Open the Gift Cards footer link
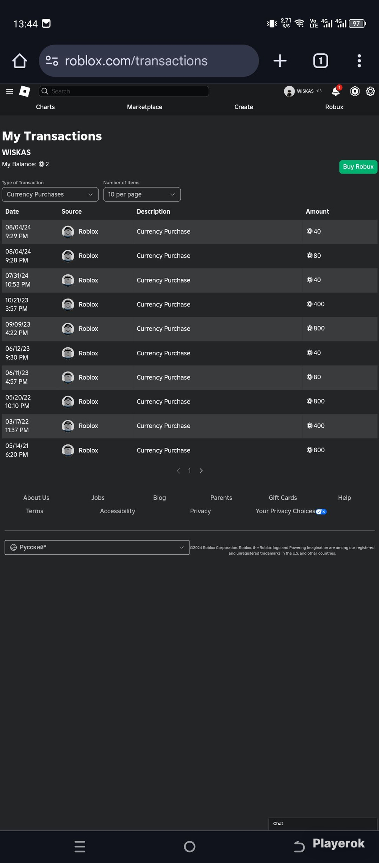This screenshot has width=379, height=863. pyautogui.click(x=283, y=497)
